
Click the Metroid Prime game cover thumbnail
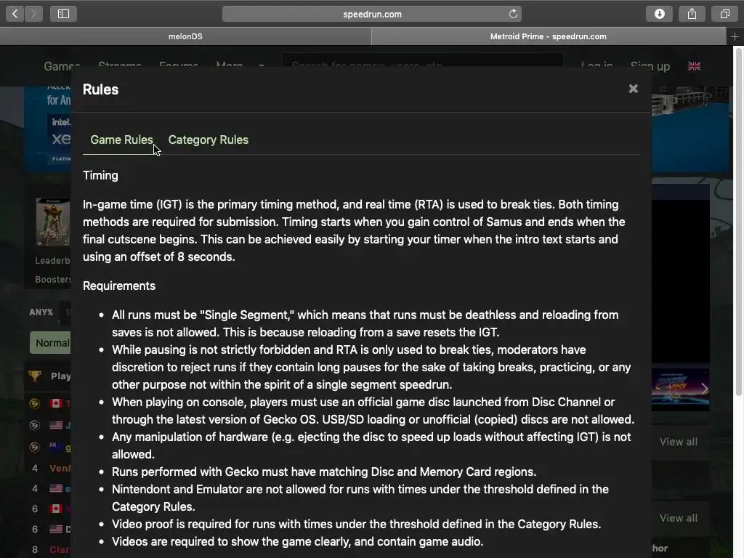pos(53,222)
